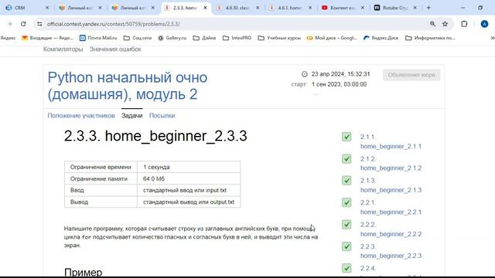Open problem home_beginner_2.1.2
Screen dimensions: 495x278
point(391,163)
